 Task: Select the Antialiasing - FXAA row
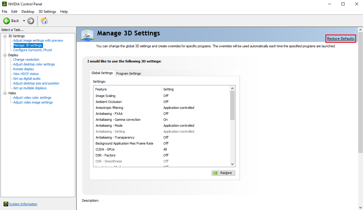[x=162, y=114]
